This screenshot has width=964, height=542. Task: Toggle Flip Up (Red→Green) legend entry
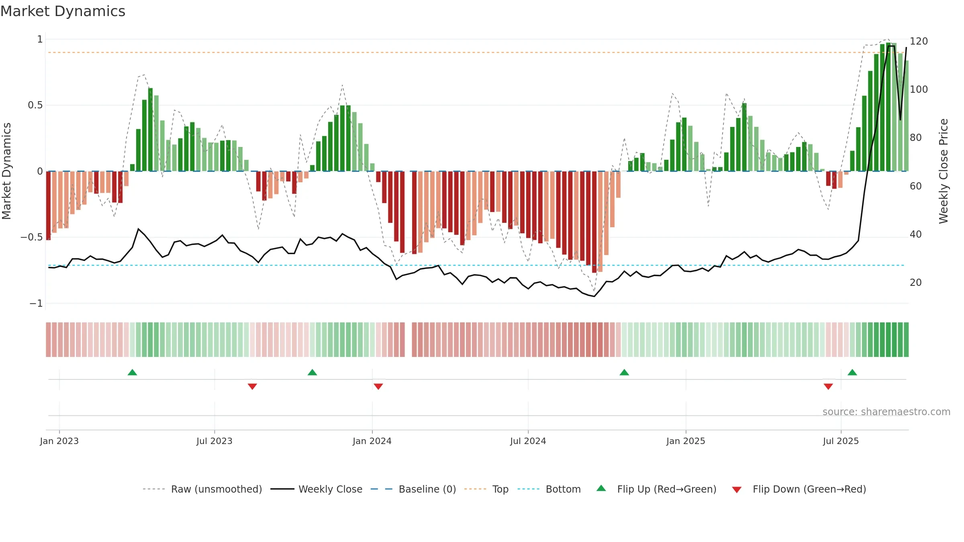(x=656, y=489)
